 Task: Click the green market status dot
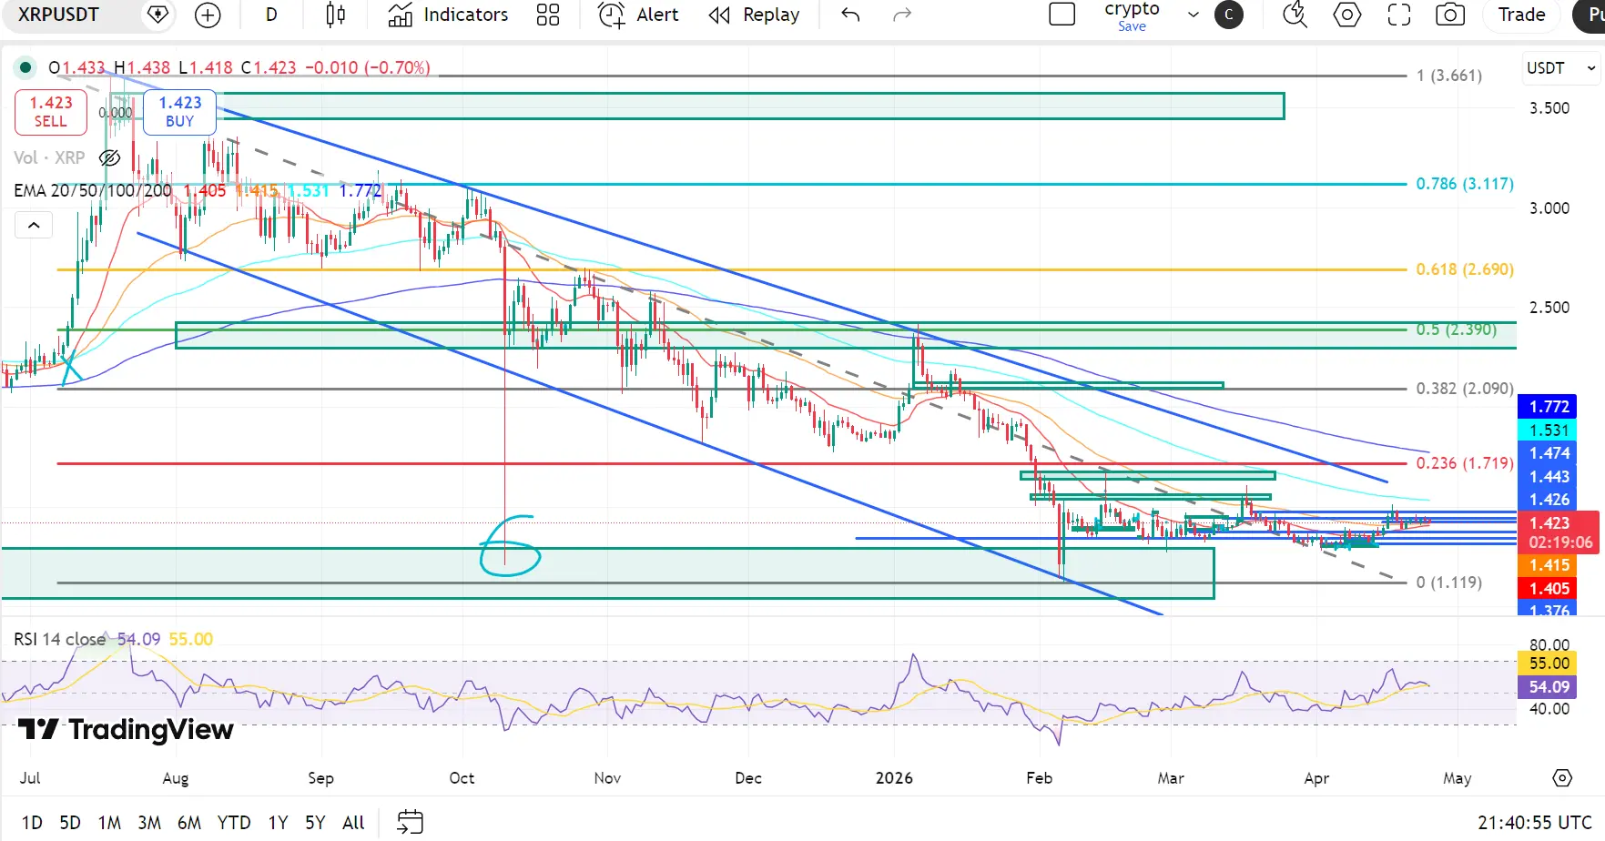point(25,66)
